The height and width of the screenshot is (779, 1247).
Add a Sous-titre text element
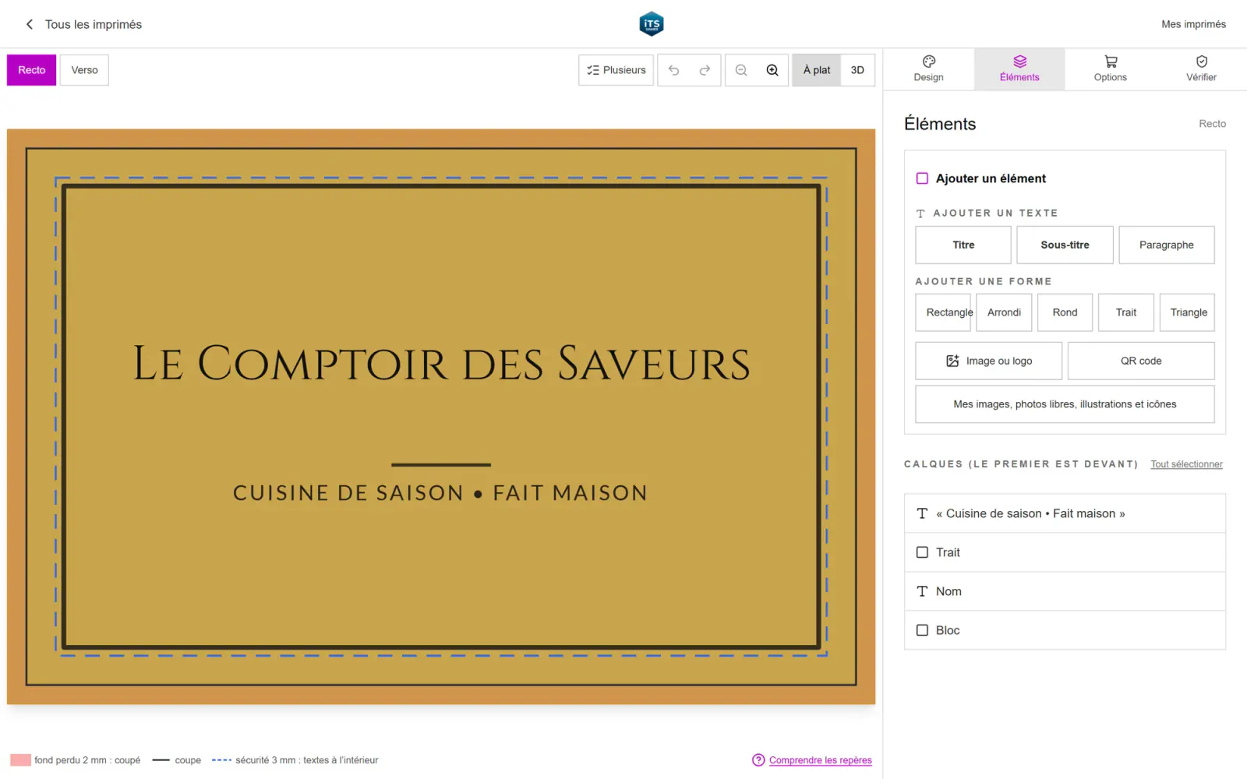pyautogui.click(x=1065, y=245)
